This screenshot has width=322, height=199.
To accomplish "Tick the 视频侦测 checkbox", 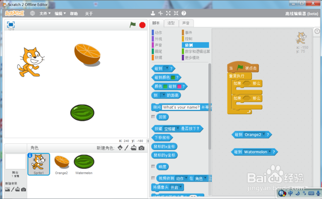I will (x=153, y=178).
